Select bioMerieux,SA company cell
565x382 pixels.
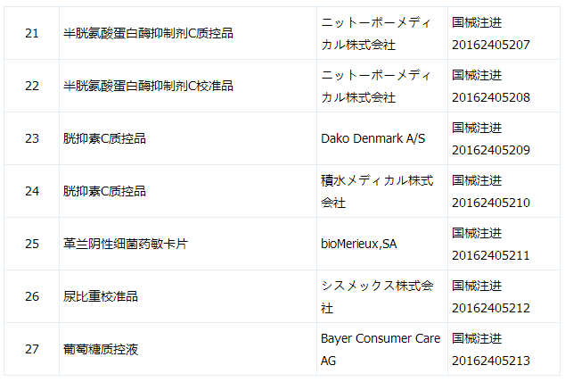(x=358, y=244)
